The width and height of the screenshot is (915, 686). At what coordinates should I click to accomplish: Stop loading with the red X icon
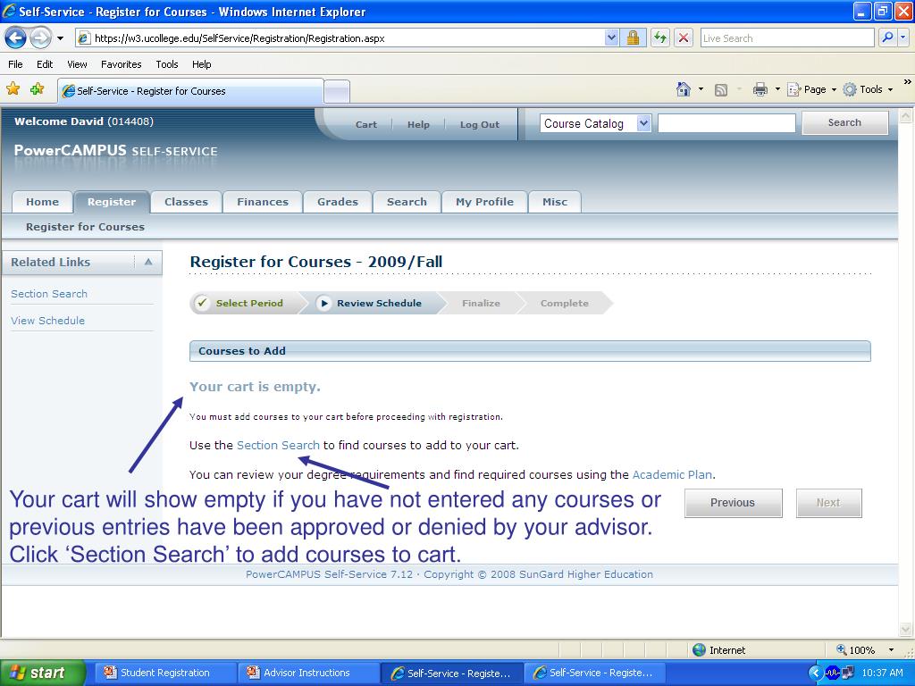pyautogui.click(x=684, y=38)
